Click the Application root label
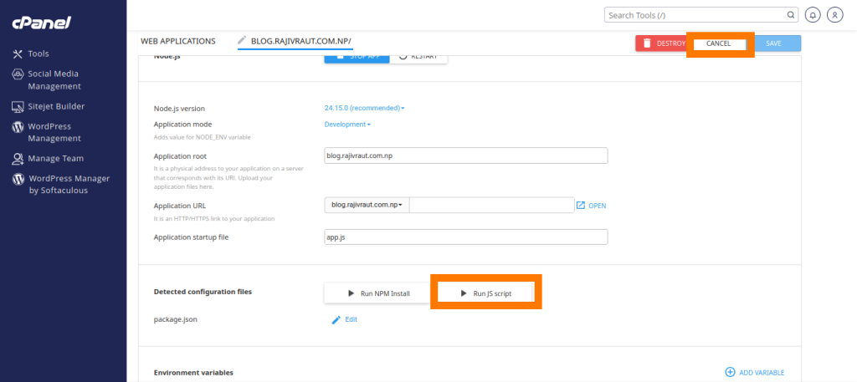857x382 pixels. pos(179,156)
